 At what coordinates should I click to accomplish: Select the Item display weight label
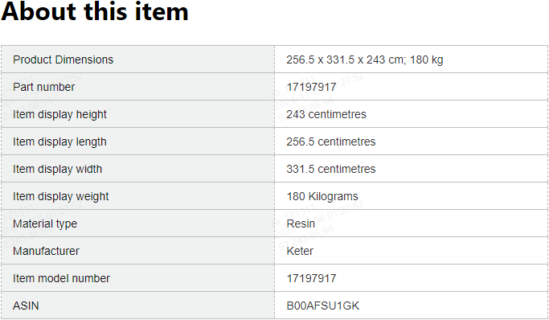[x=60, y=196]
